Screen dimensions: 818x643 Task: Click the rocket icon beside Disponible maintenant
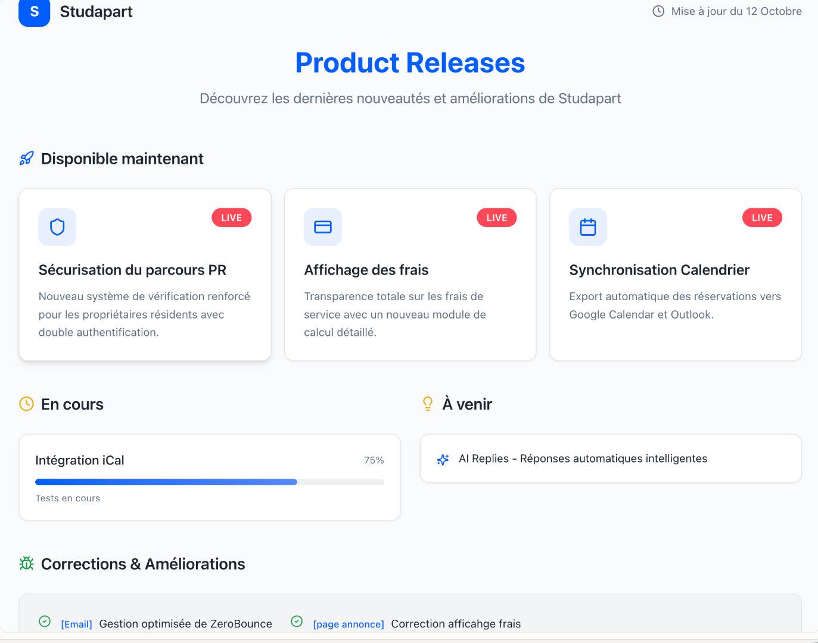click(27, 158)
